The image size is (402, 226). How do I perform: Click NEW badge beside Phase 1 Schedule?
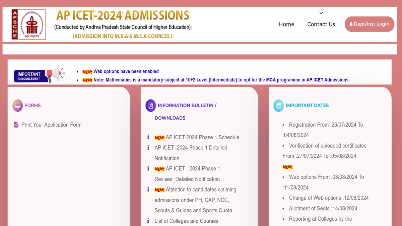159,138
